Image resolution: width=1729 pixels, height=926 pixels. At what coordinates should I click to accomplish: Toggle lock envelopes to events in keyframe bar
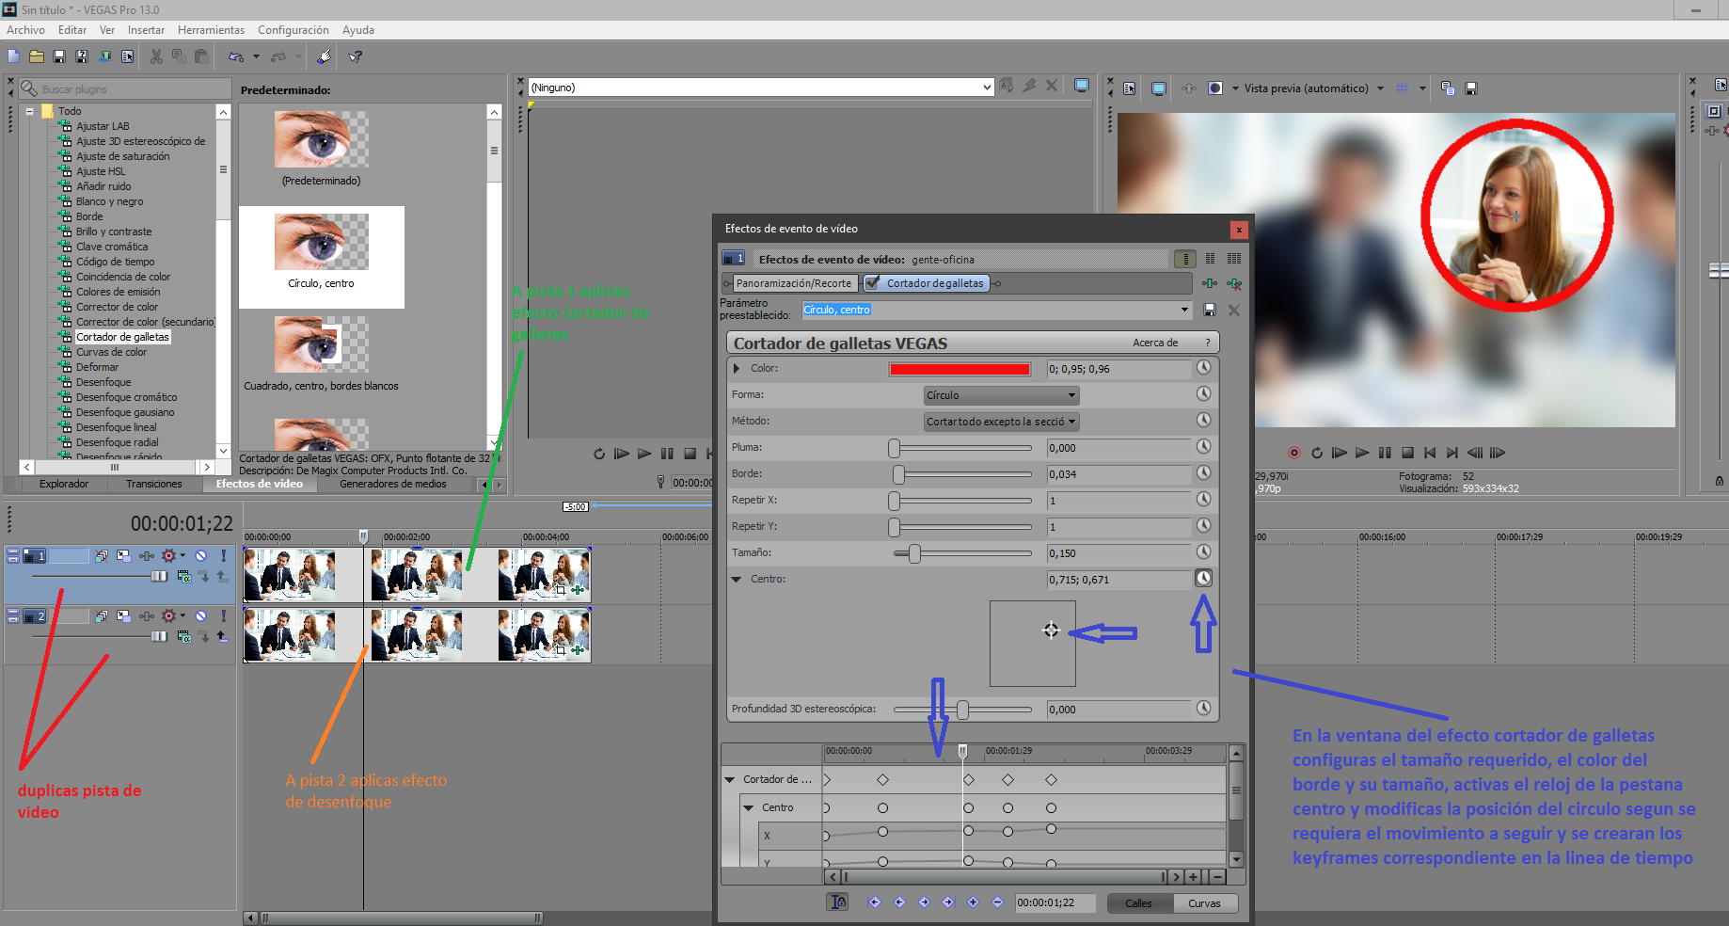coord(837,902)
